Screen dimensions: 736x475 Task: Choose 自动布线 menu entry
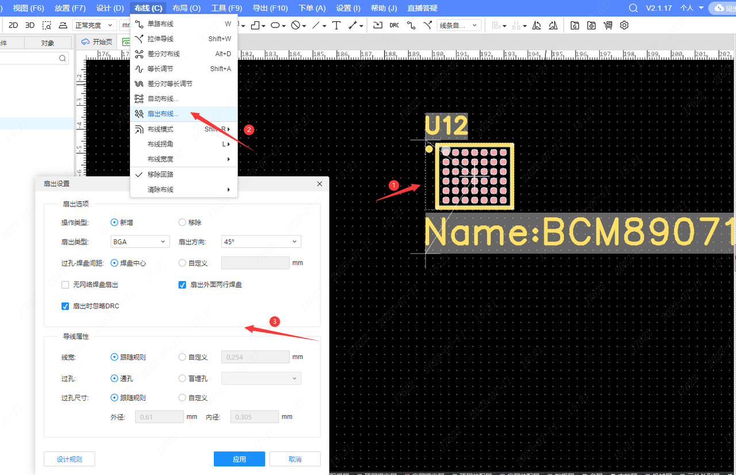click(184, 98)
